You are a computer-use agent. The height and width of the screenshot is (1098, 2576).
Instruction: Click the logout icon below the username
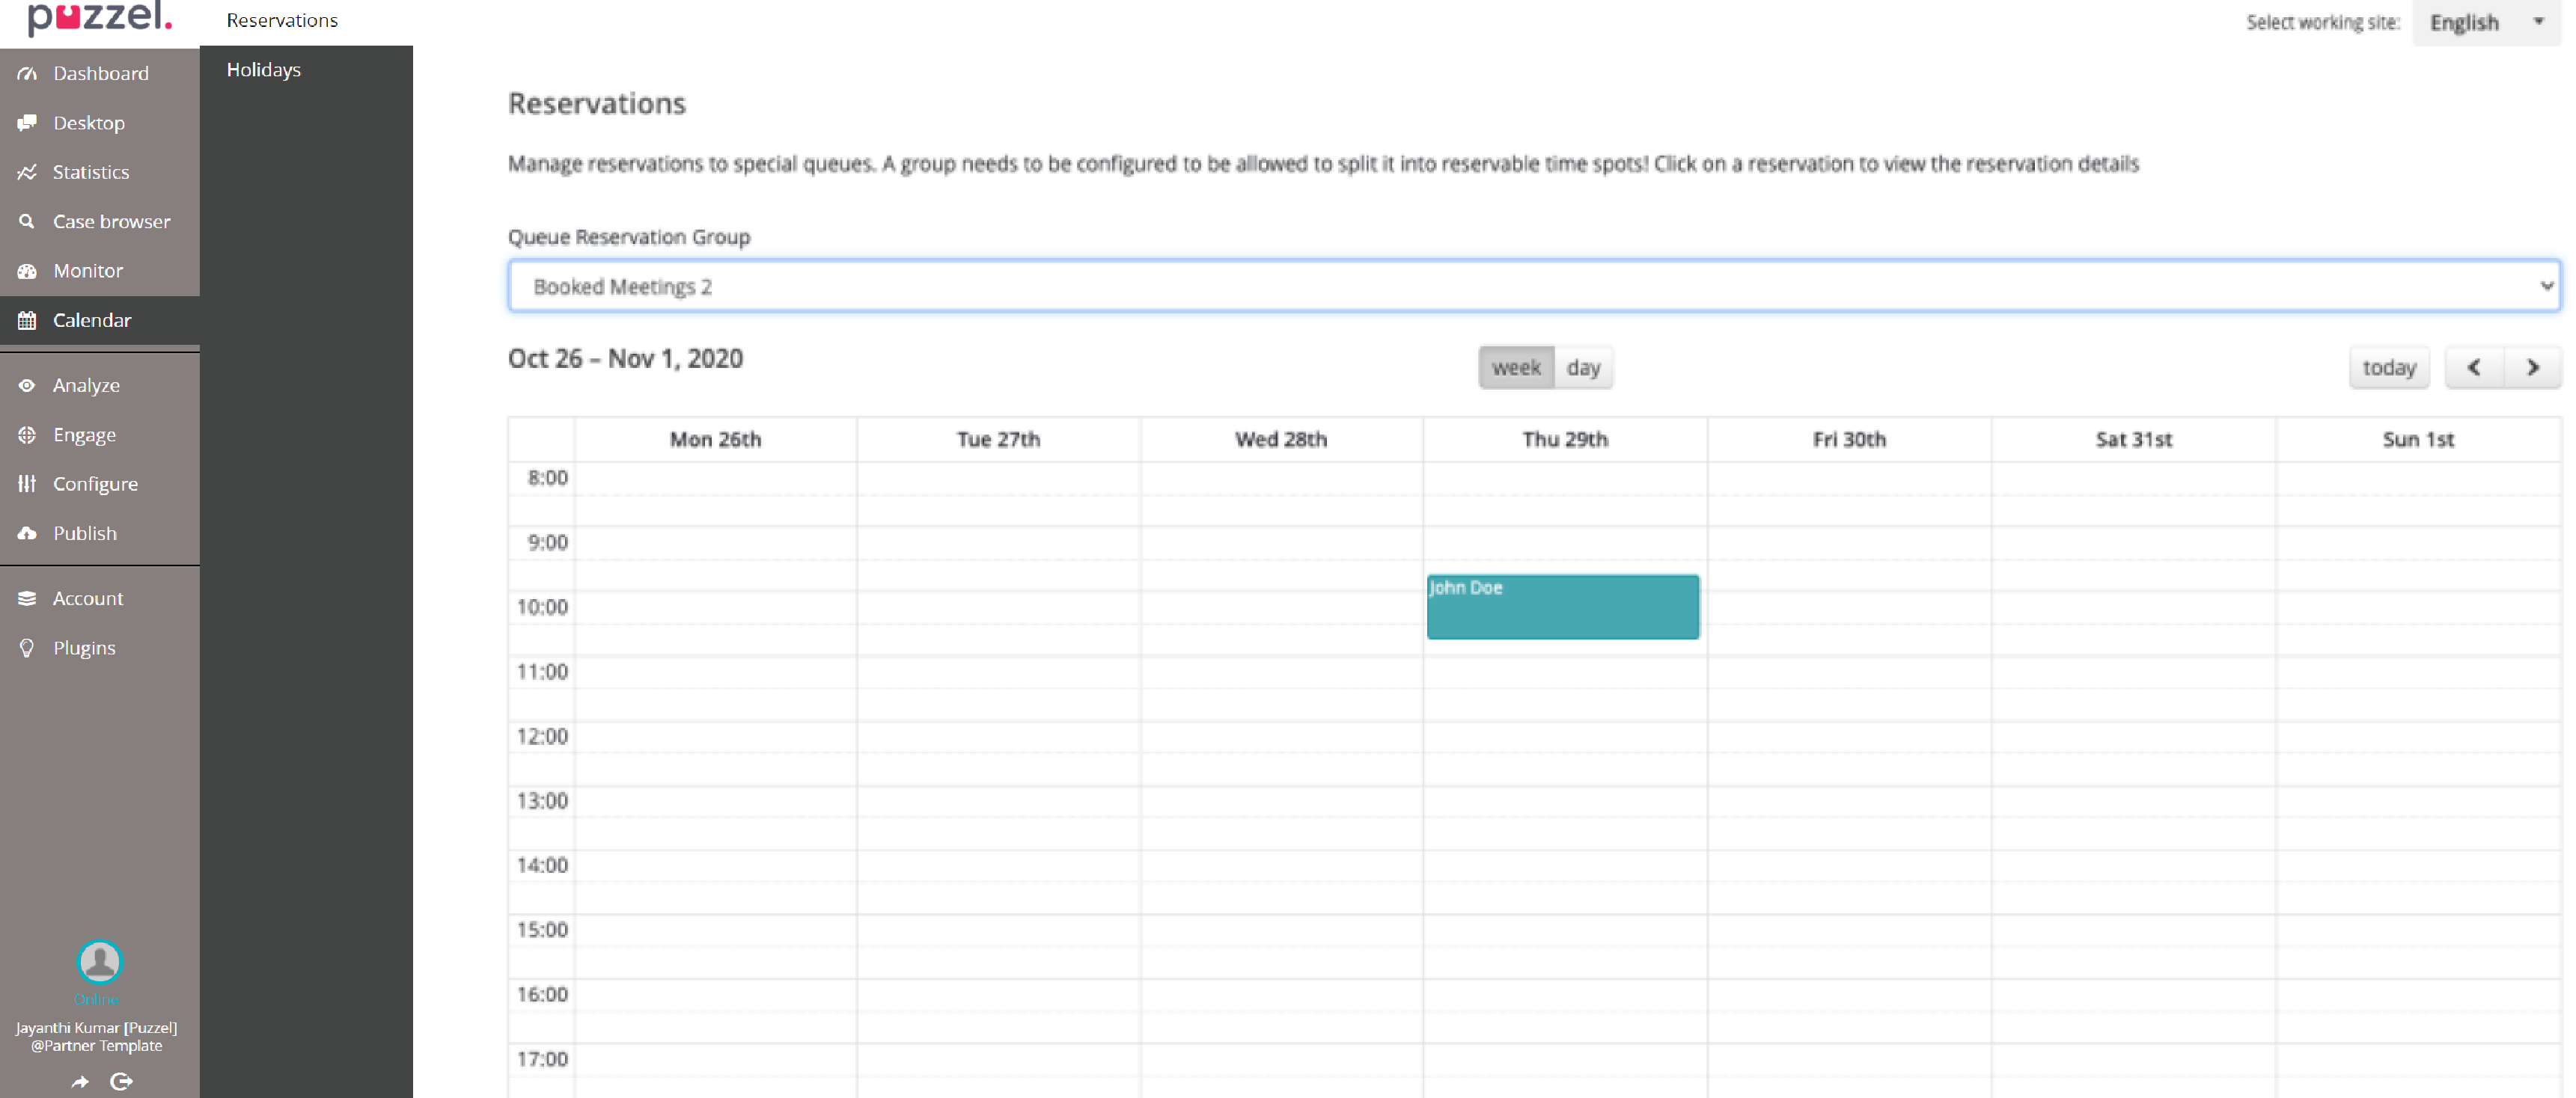(x=121, y=1081)
